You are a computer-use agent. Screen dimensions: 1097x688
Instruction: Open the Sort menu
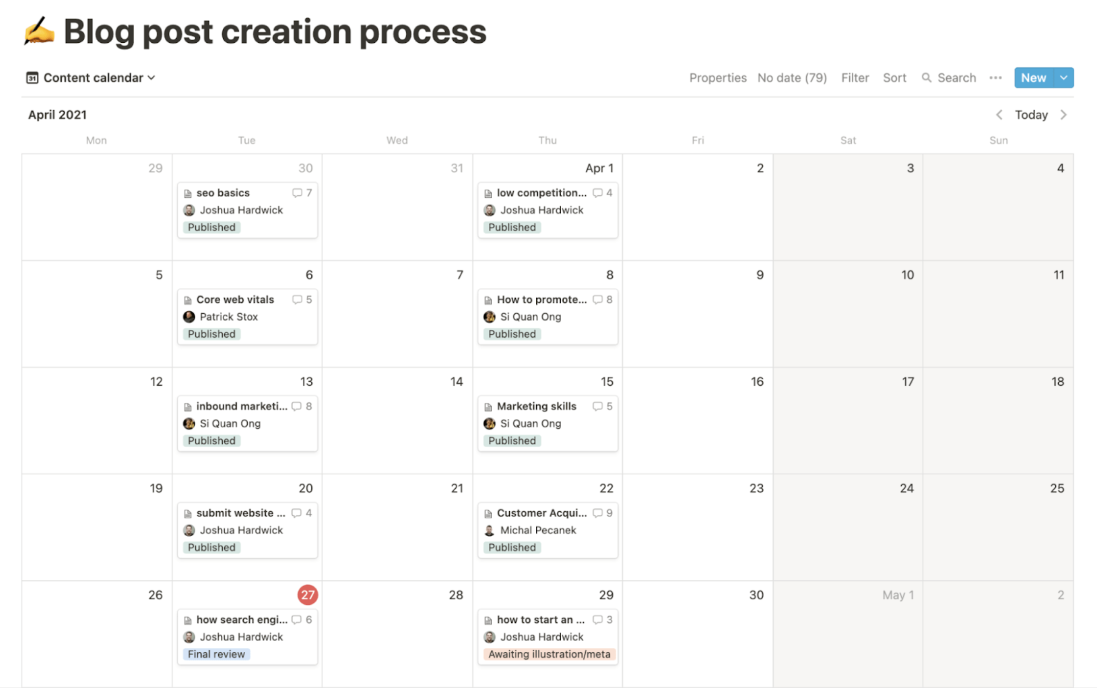[x=895, y=77]
